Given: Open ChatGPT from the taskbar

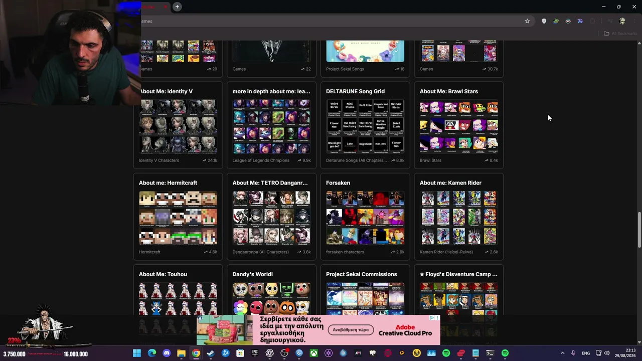Looking at the screenshot, I should [x=270, y=353].
